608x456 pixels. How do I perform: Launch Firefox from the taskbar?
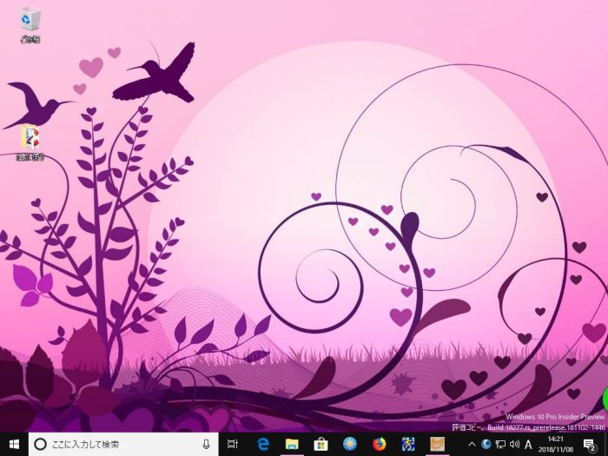point(379,444)
